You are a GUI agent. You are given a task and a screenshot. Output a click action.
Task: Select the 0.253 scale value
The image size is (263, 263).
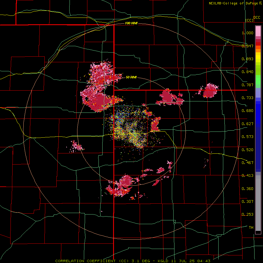pos(248,214)
